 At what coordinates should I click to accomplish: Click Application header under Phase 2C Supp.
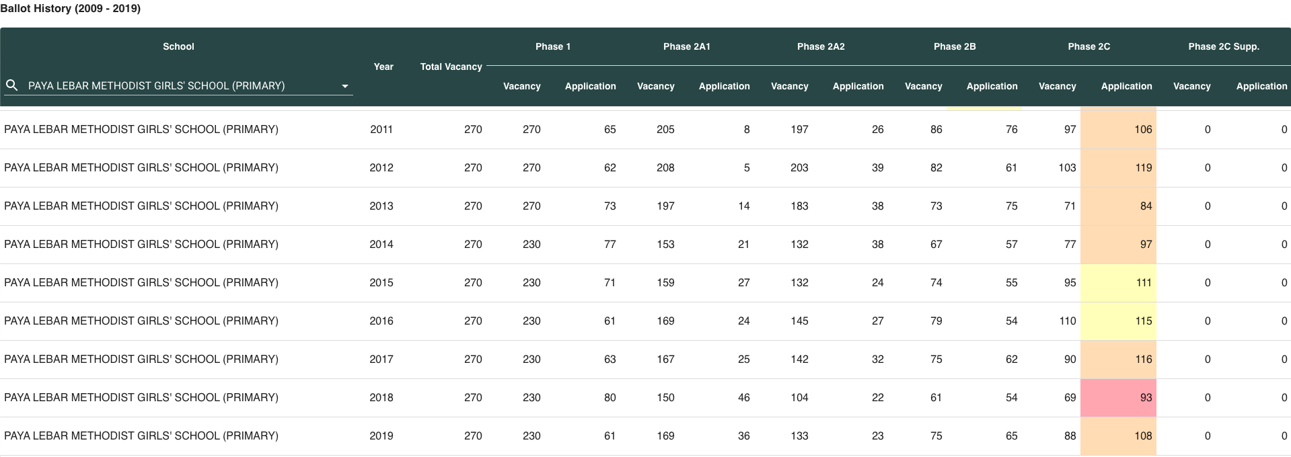1262,86
